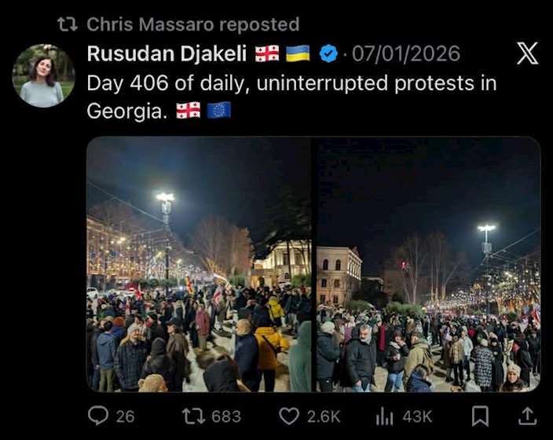Click the blue verified checkmark badge
The height and width of the screenshot is (440, 553).
pos(328,53)
